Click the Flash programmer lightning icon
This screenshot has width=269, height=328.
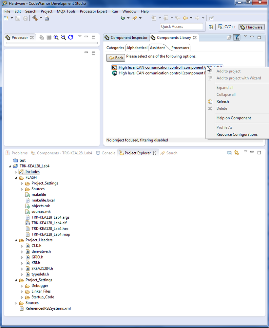pyautogui.click(x=135, y=18)
